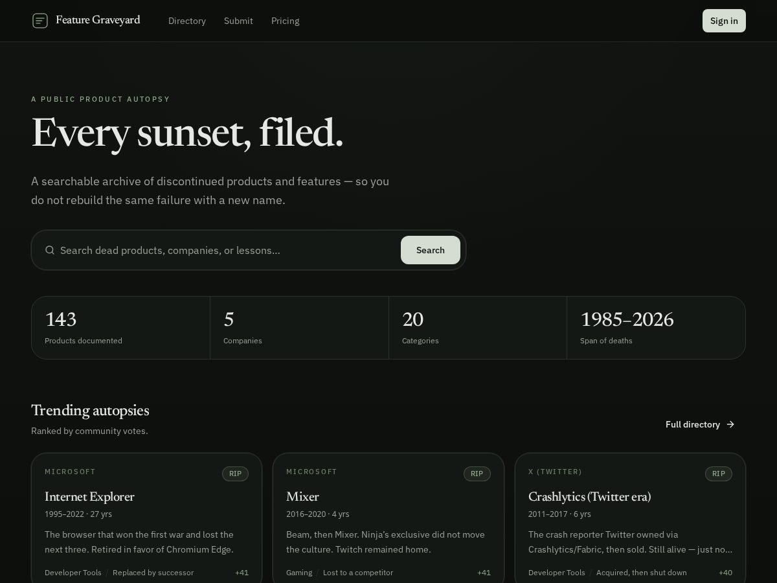This screenshot has width=777, height=583.
Task: Click the Developer Tools tag on Crashlytics card
Action: tap(557, 573)
